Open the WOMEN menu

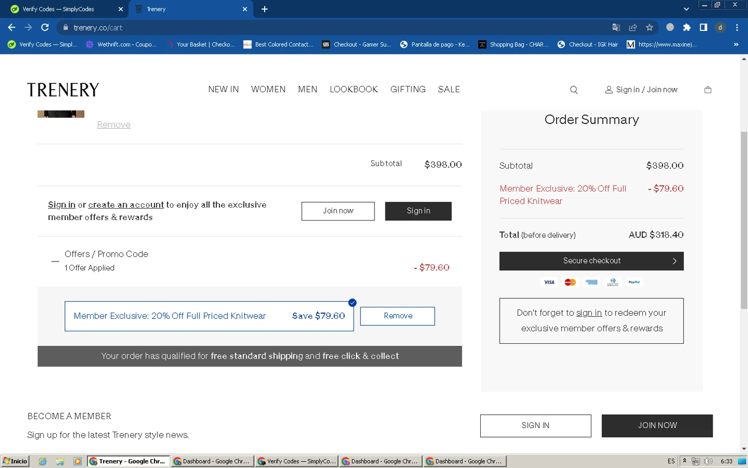coord(268,89)
